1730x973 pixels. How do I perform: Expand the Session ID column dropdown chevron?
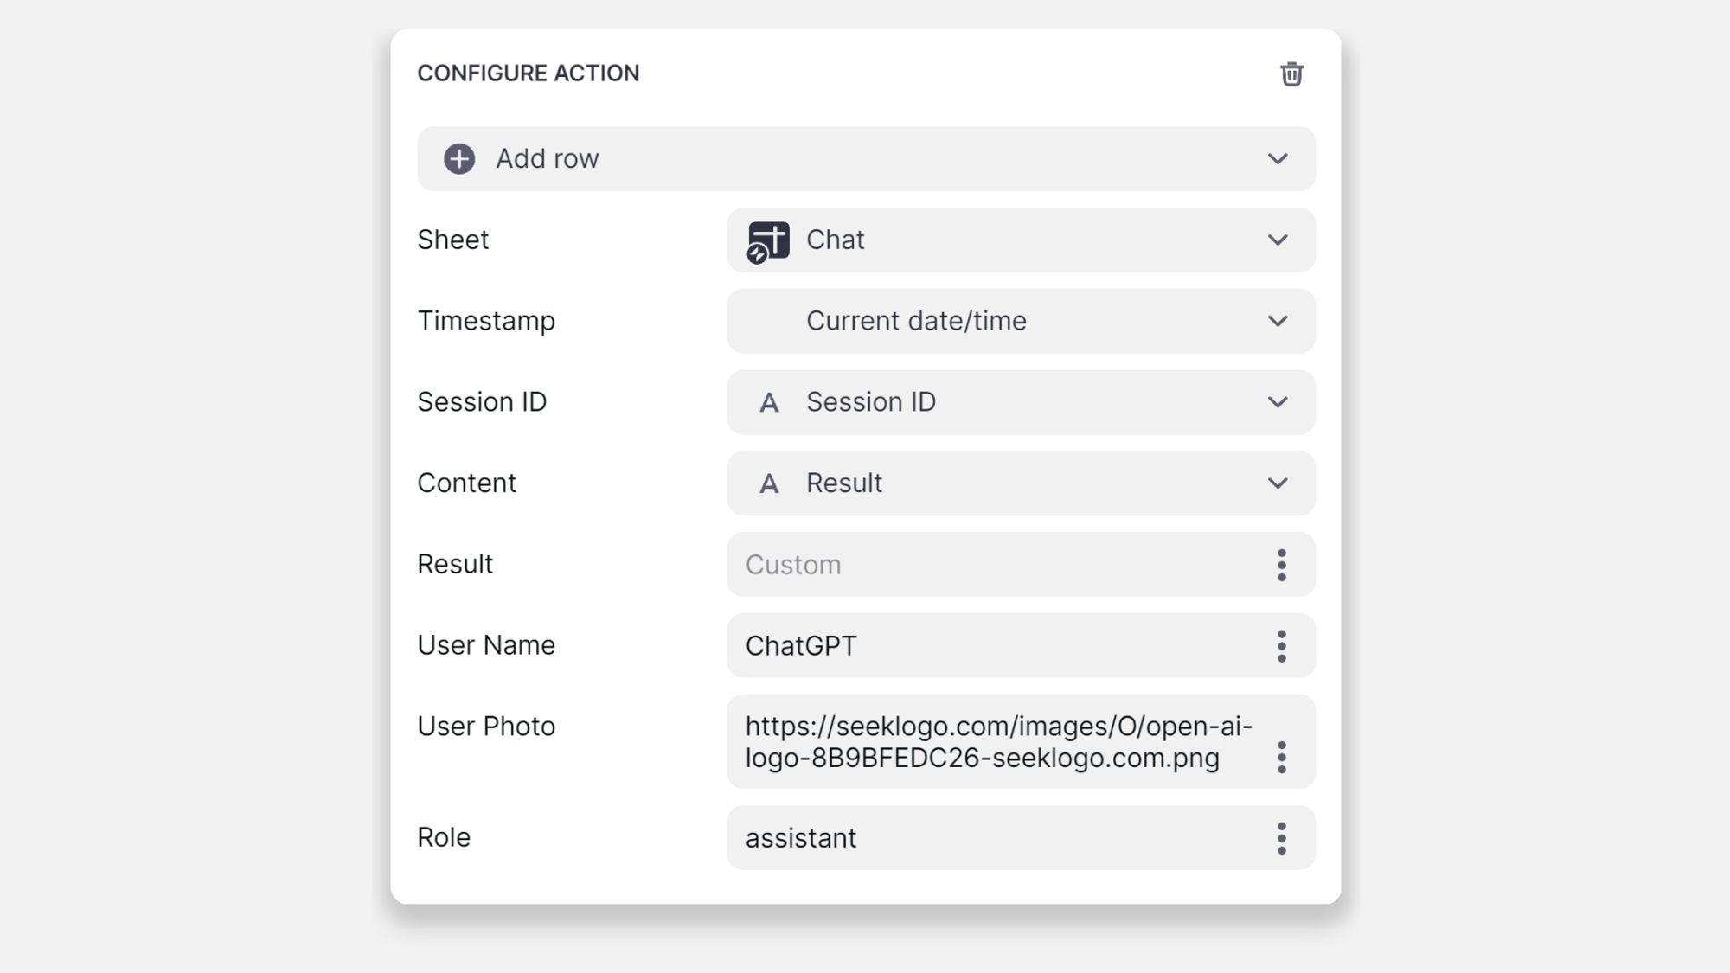[1277, 403]
